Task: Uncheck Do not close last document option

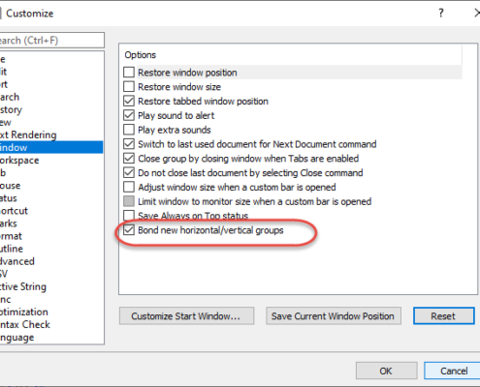Action: (129, 172)
